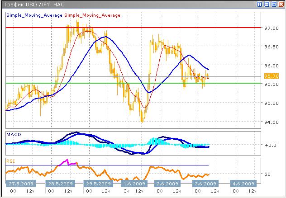Select the red Simple_Moving_Average legend label

click(x=93, y=15)
